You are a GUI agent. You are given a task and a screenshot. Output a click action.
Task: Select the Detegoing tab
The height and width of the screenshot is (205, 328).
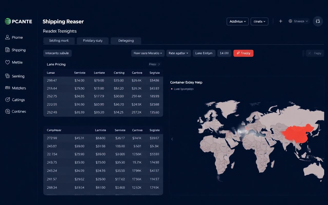[x=126, y=40]
